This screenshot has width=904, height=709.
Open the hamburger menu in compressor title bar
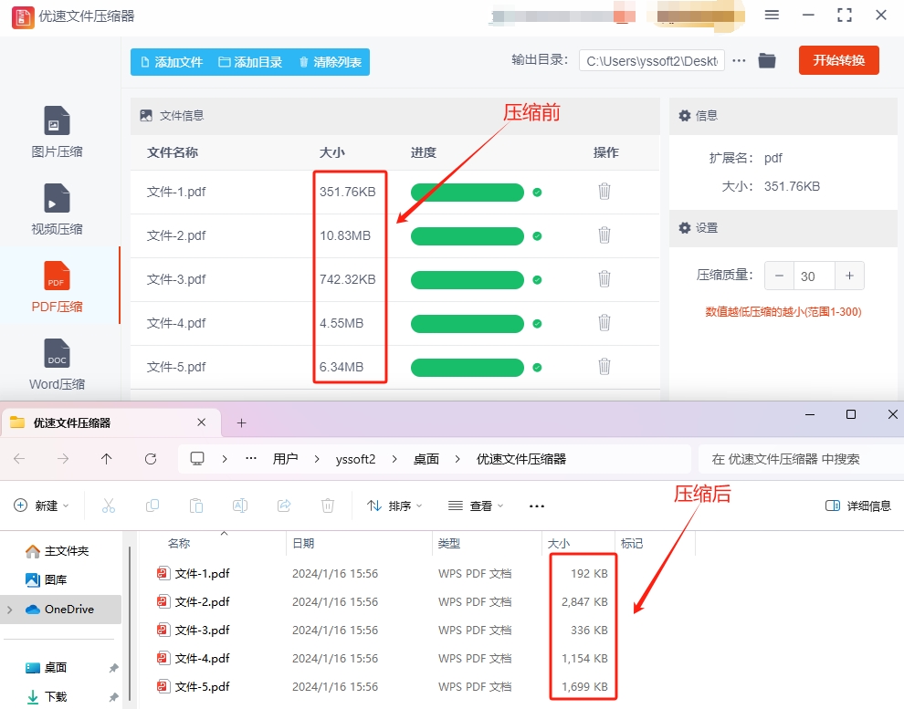pyautogui.click(x=772, y=15)
